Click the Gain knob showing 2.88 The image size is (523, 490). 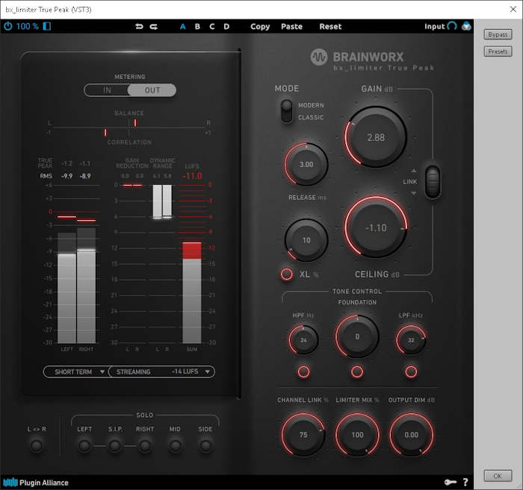[x=376, y=137]
